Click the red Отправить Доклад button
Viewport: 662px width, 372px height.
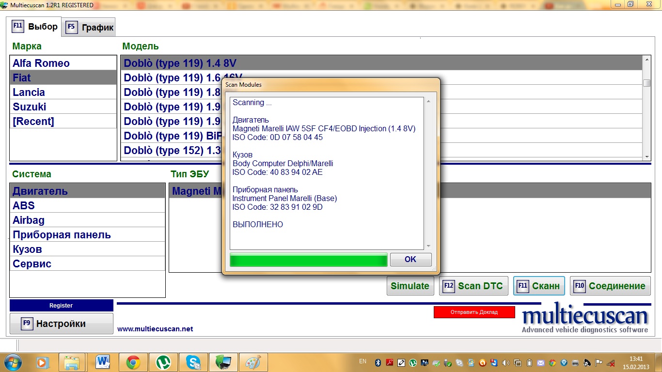coord(474,312)
